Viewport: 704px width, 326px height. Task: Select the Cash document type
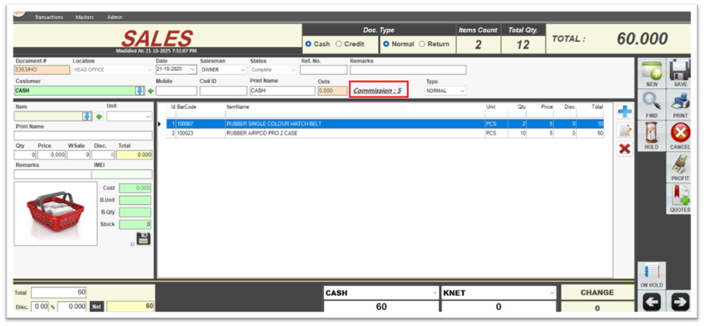(308, 44)
